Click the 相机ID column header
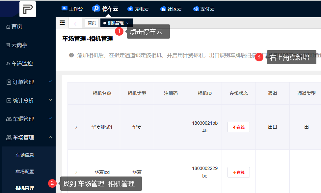321x193 pixels. (x=205, y=93)
